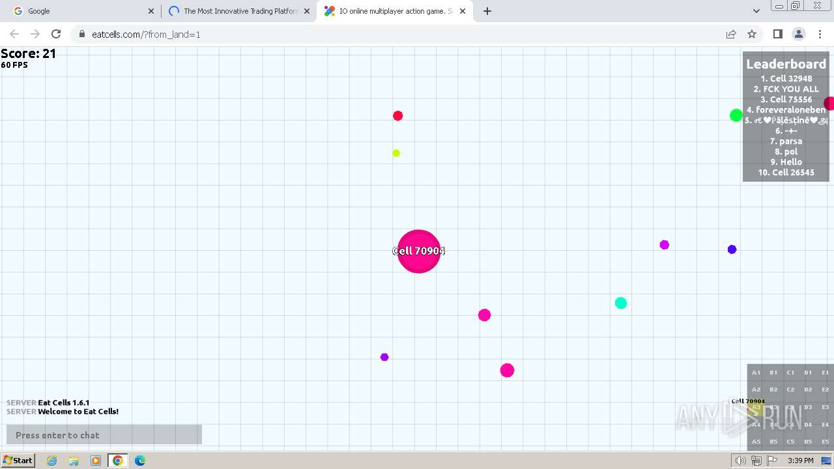The image size is (834, 469).
Task: Click minimap sector A5
Action: coord(756,442)
